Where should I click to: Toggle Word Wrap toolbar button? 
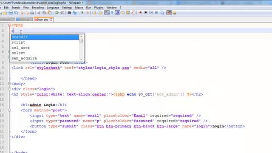tap(107, 12)
